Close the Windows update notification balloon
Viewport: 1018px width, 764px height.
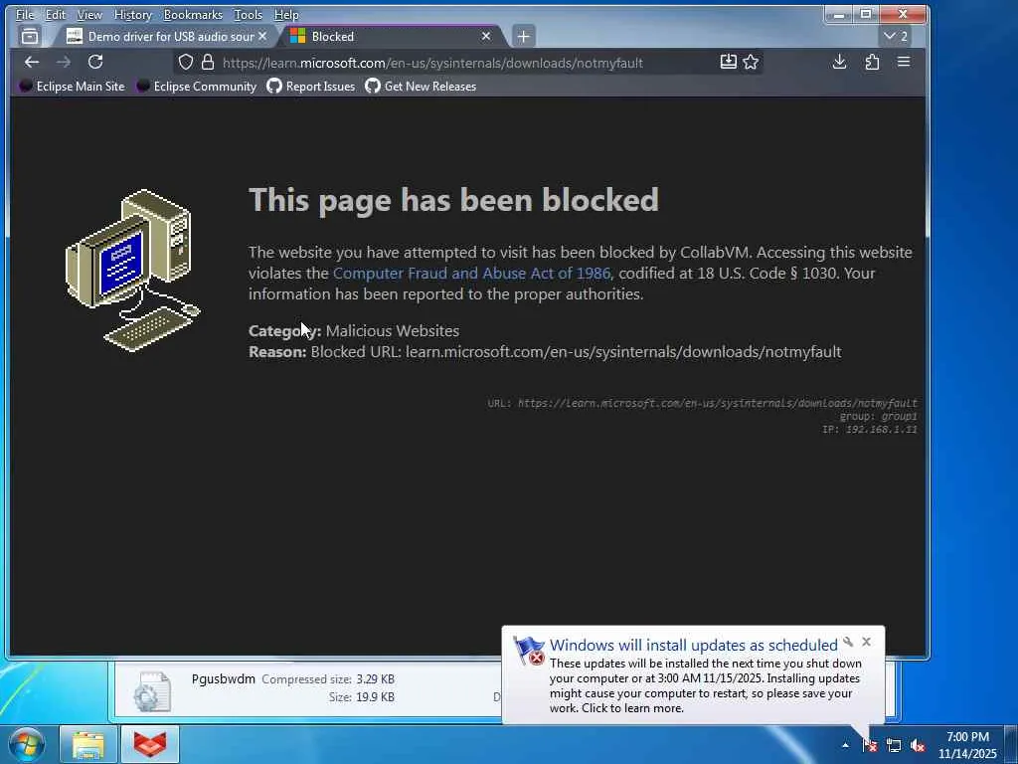[867, 642]
